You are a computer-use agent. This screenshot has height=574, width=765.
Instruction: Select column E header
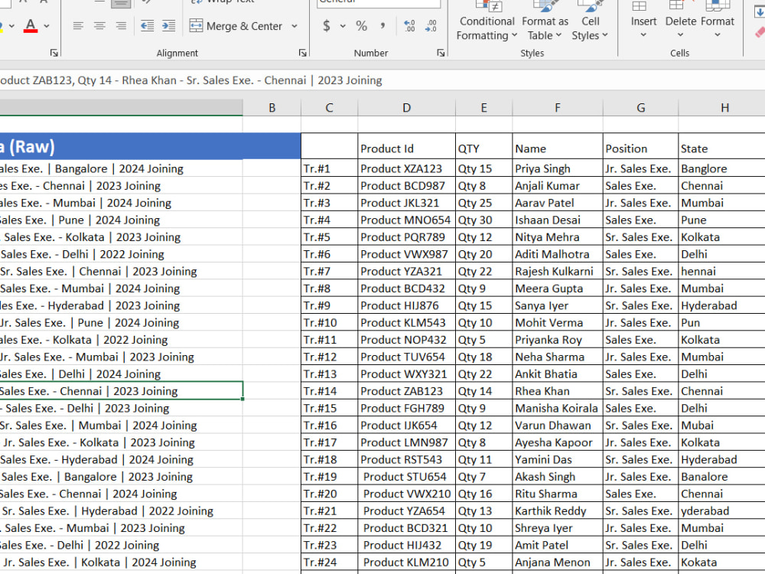pos(483,108)
